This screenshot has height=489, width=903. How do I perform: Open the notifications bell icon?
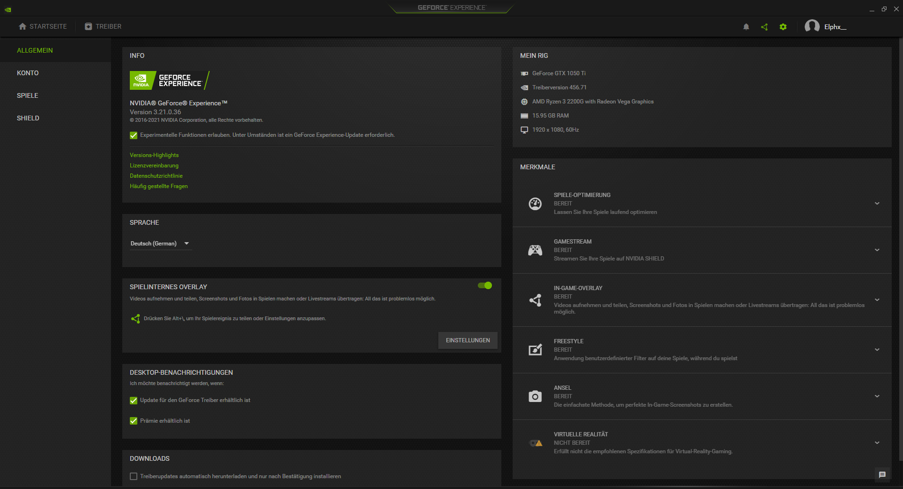[746, 27]
